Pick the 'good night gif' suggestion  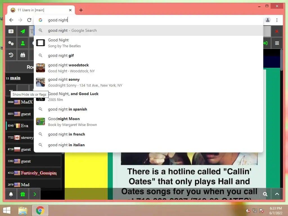pyautogui.click(x=148, y=55)
